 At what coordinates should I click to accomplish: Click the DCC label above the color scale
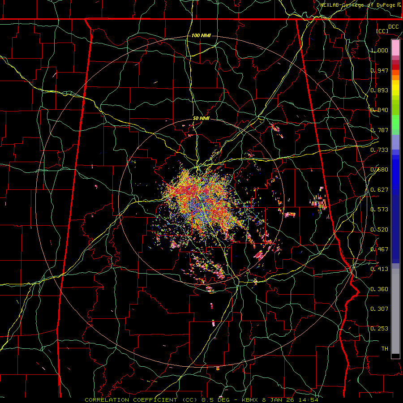click(394, 27)
